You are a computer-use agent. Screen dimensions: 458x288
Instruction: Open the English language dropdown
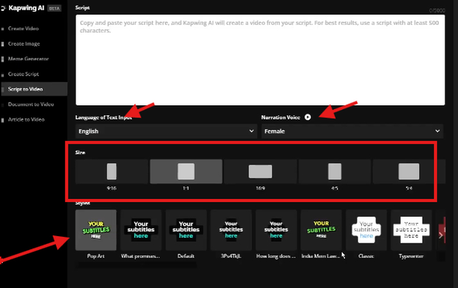tap(166, 131)
